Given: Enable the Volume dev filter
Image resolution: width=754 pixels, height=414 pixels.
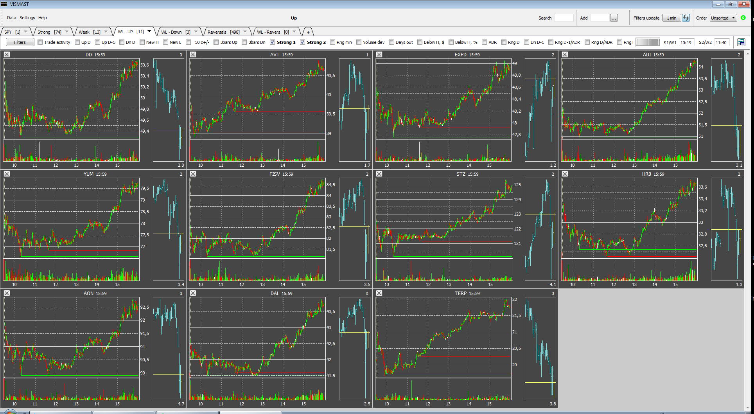Looking at the screenshot, I should tap(359, 42).
